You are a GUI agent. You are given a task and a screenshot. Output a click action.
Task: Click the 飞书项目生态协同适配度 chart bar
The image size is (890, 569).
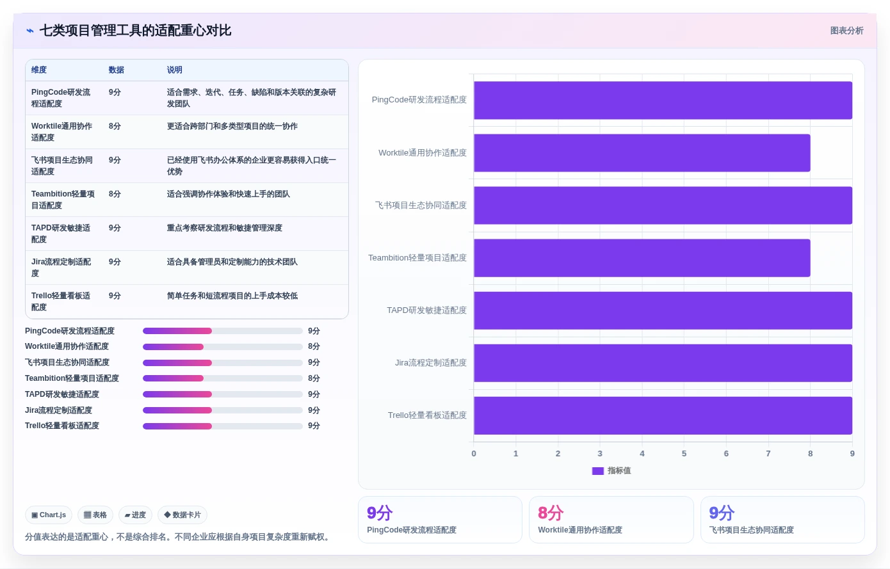(663, 205)
